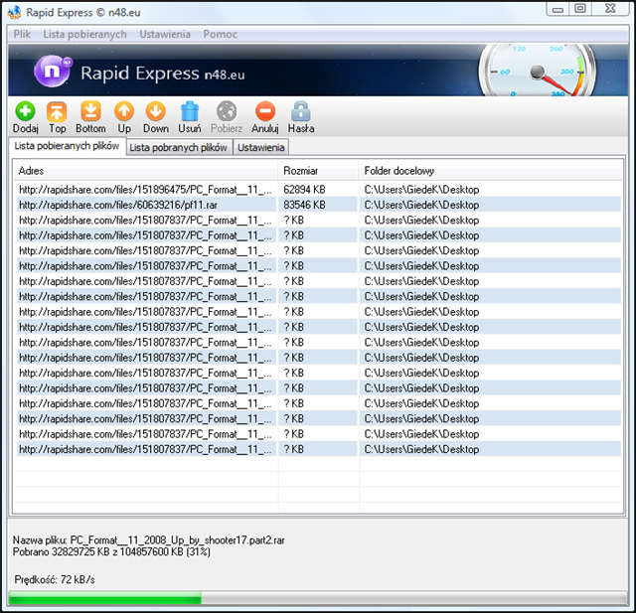The image size is (636, 613).
Task: Minimize the Rapid Express window
Action: pyautogui.click(x=558, y=9)
